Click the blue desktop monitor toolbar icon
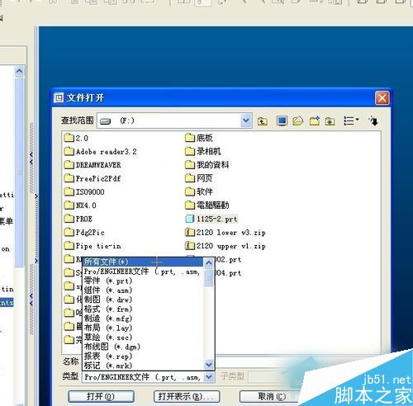Screen dimensions: 413x406 point(282,120)
